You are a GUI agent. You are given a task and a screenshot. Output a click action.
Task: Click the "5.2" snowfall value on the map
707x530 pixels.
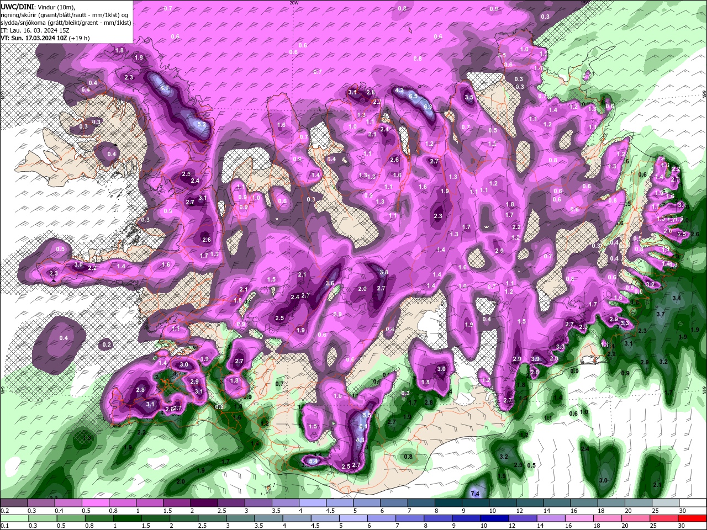(x=202, y=125)
